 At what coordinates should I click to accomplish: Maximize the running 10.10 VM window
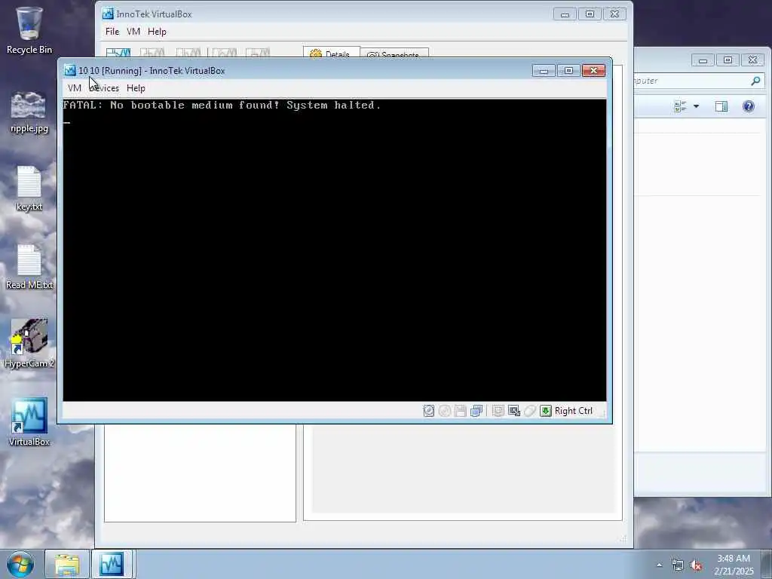tap(568, 71)
